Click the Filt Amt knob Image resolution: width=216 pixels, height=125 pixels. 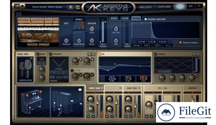87,76
